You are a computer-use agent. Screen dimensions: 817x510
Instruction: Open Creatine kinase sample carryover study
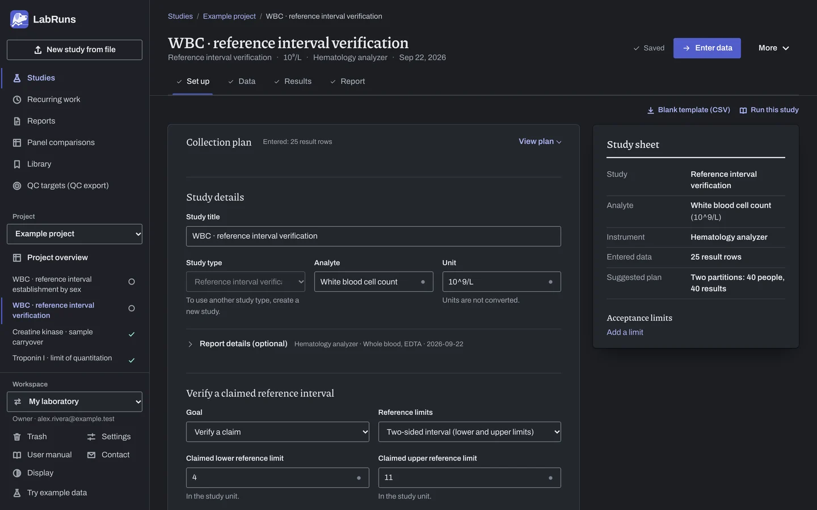53,337
